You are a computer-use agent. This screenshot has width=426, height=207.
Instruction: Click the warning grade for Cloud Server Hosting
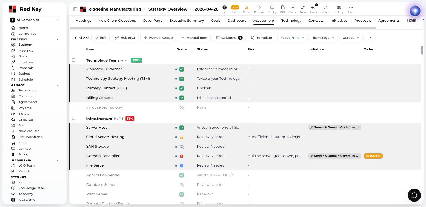pos(181,137)
